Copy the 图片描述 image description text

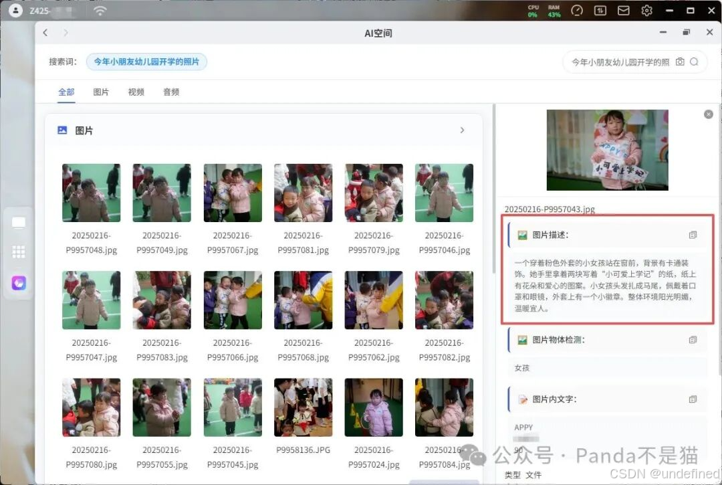pos(693,235)
